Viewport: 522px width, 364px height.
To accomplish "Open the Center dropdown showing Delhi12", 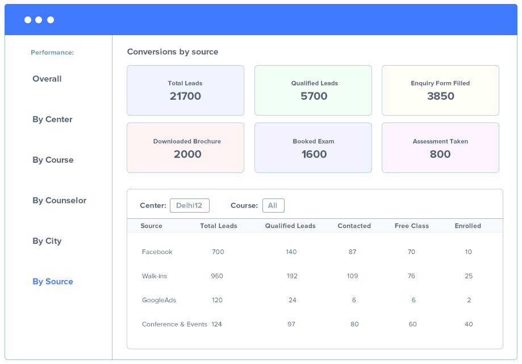I will [189, 205].
